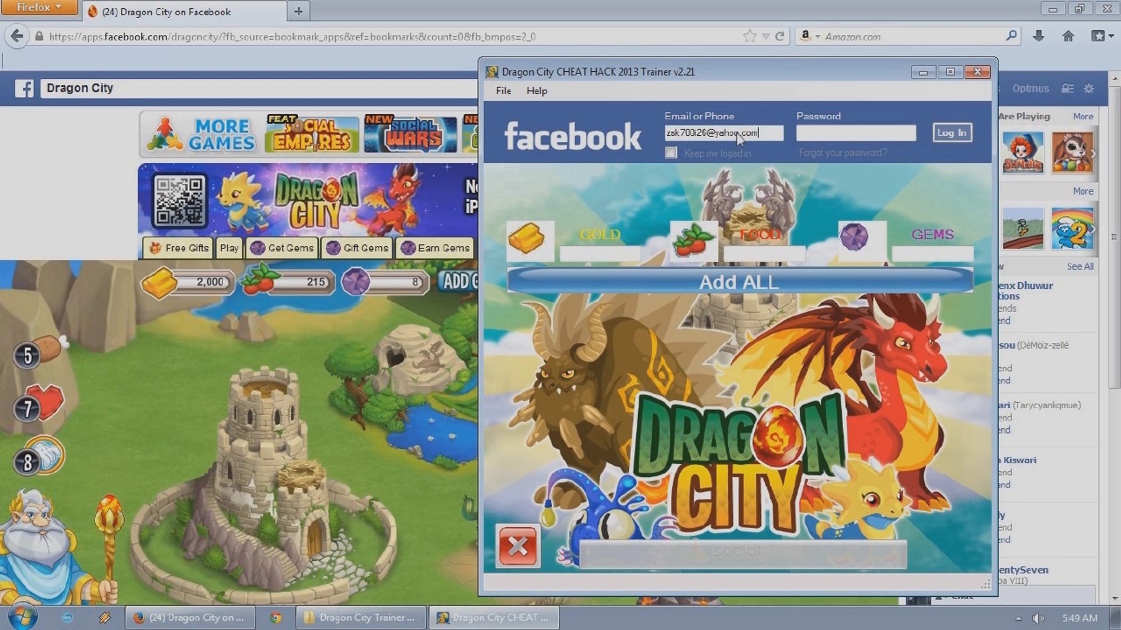Click the Facebook logo icon in browser page
This screenshot has height=630, width=1121.
(x=24, y=89)
